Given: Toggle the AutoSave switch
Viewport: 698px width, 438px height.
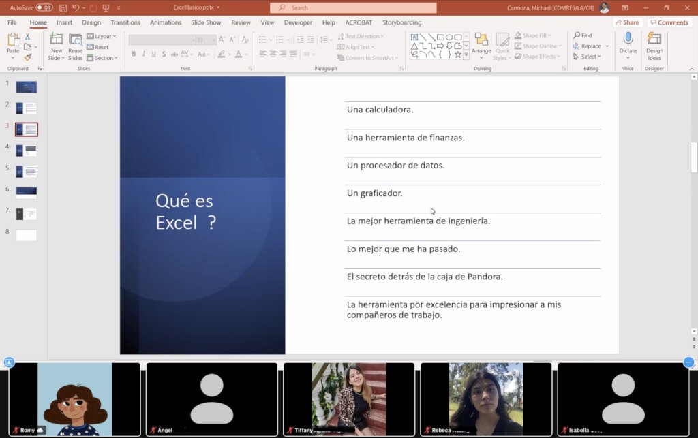Looking at the screenshot, I should tap(44, 7).
